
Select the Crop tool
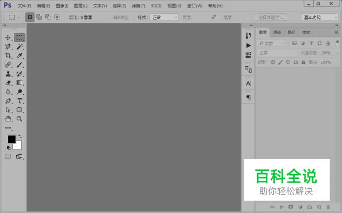8,55
